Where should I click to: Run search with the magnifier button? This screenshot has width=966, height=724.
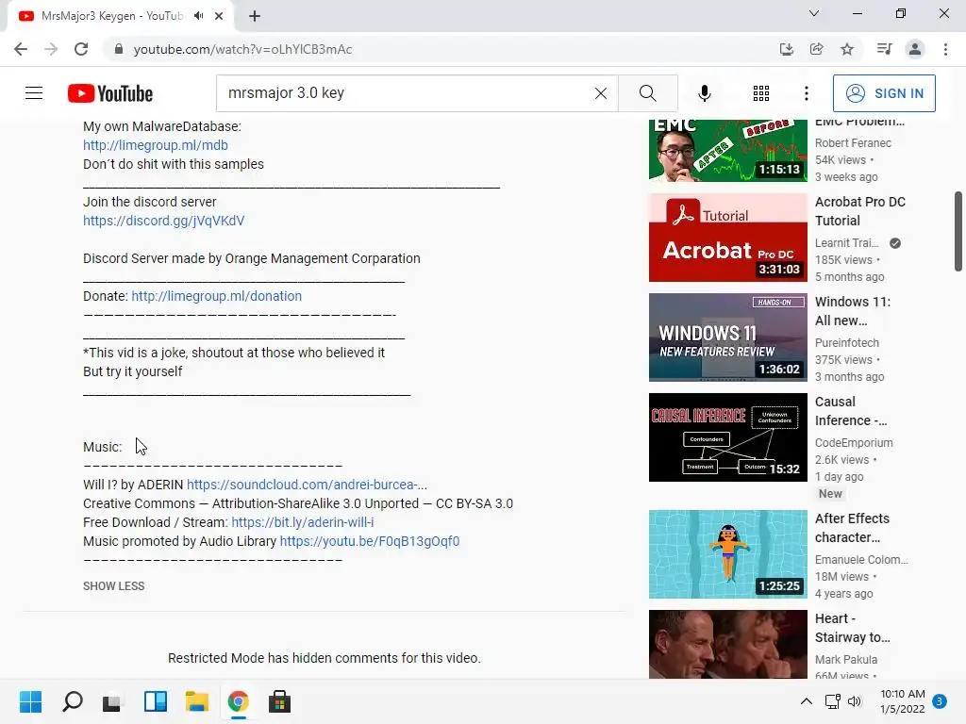647,93
